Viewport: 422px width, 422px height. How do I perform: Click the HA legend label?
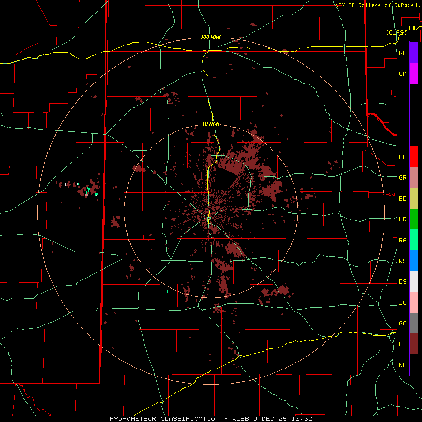tap(402, 157)
